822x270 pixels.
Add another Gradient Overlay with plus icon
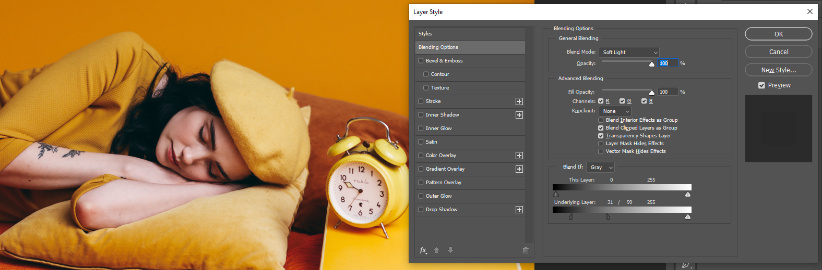519,169
